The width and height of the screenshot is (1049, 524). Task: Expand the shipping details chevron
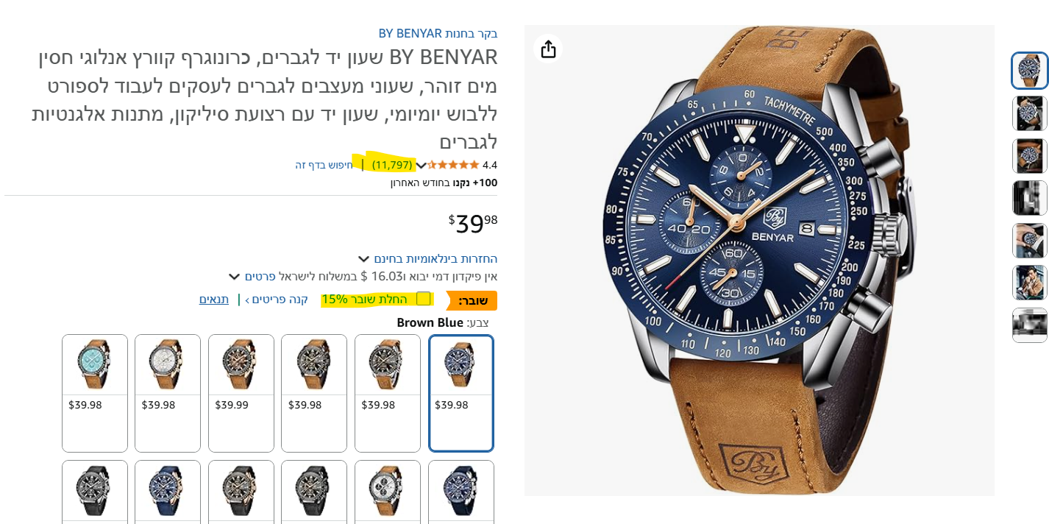click(234, 277)
